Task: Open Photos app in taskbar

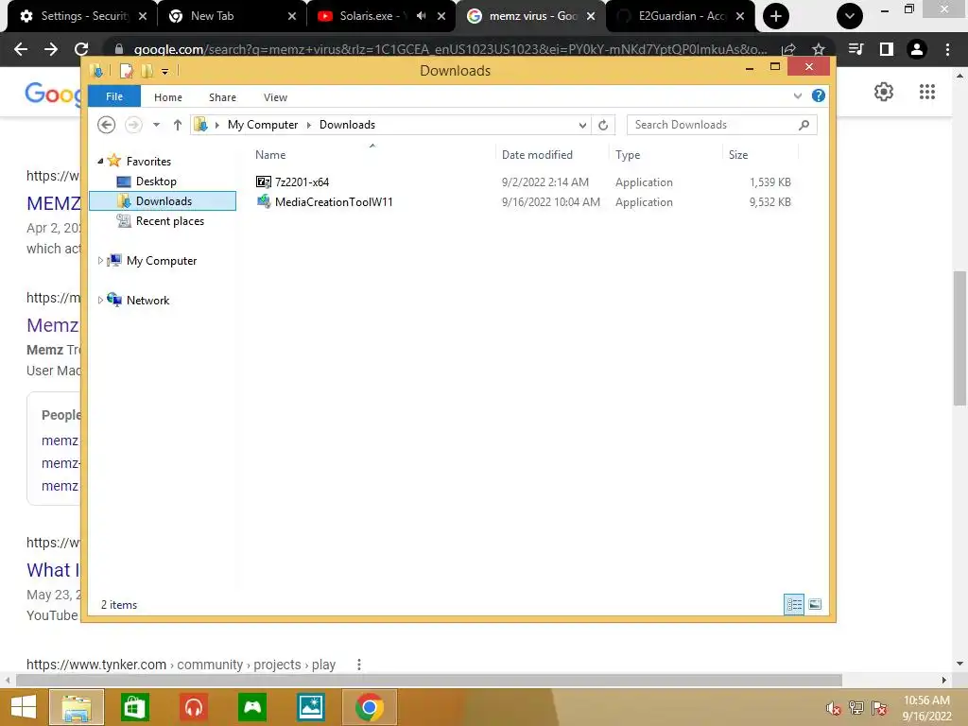Action: (x=310, y=707)
